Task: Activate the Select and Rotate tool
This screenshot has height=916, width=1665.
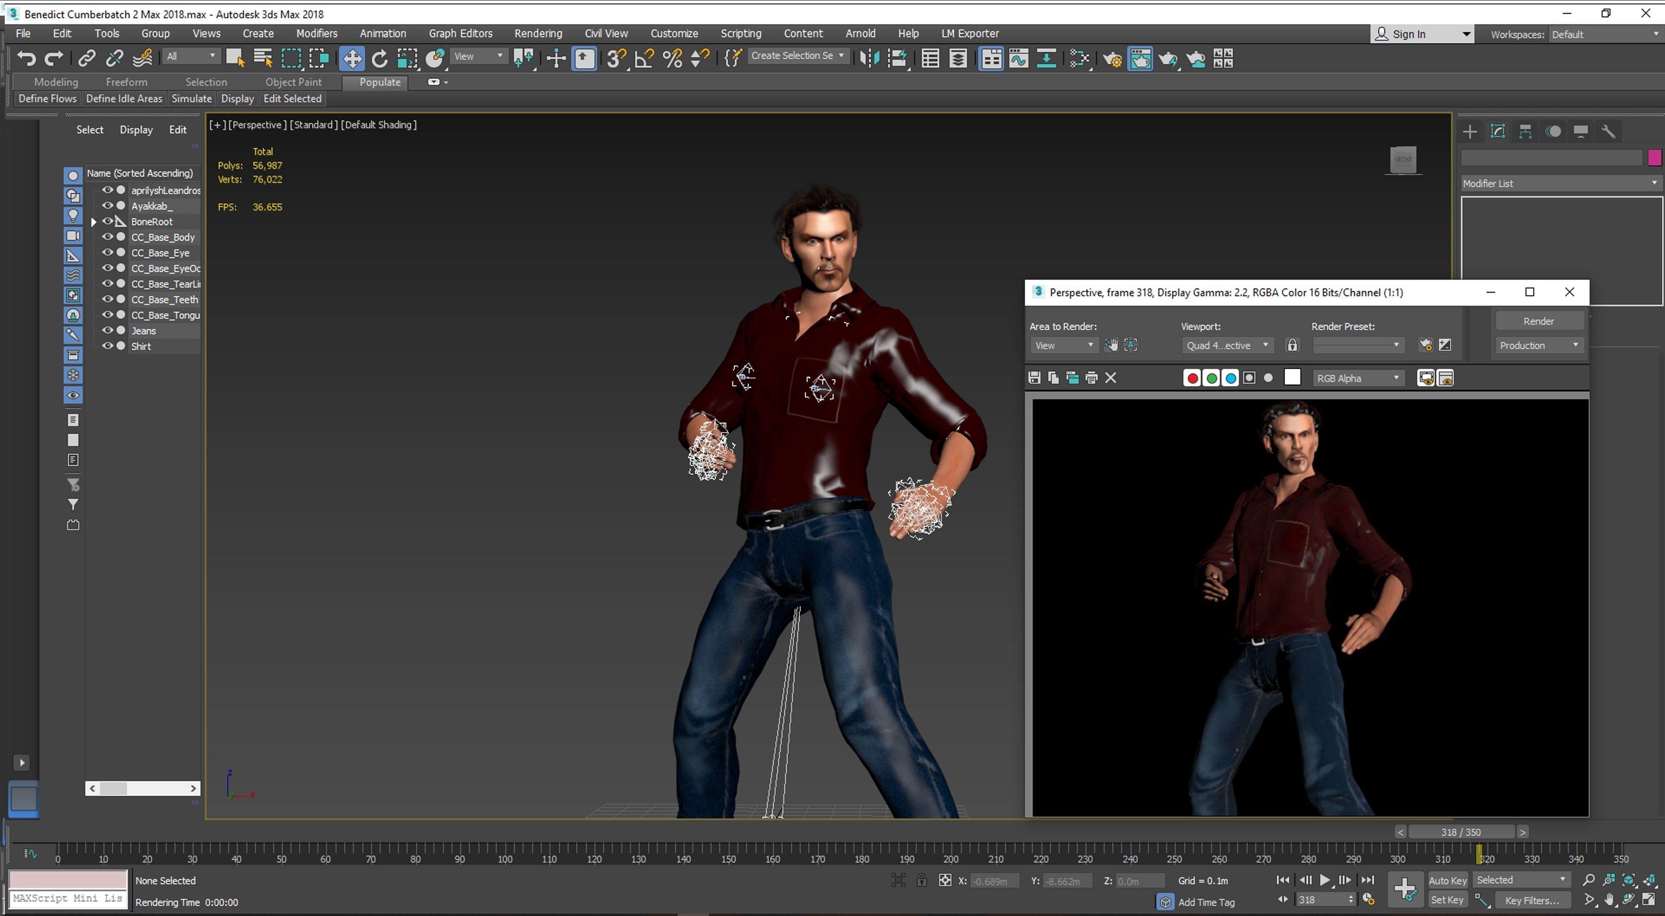Action: coord(380,59)
